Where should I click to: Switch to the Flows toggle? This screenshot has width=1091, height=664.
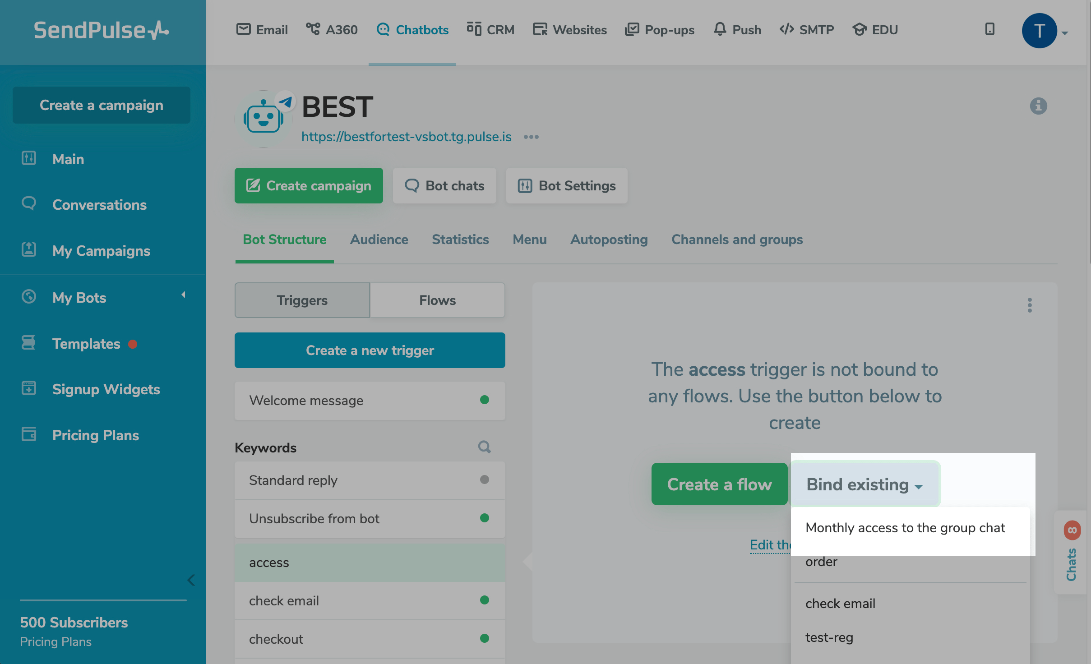point(437,300)
